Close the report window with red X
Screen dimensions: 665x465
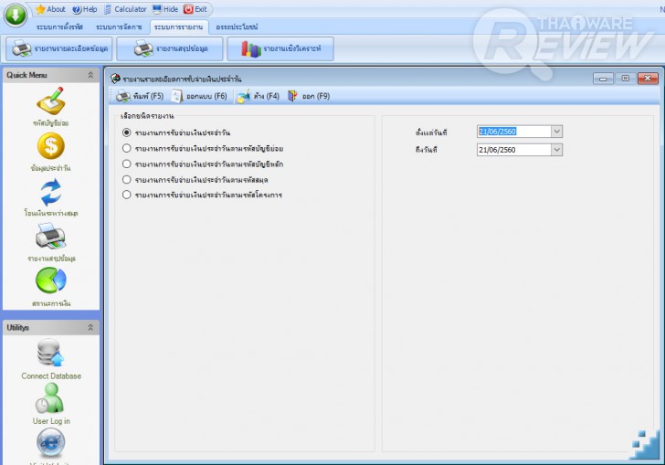tap(648, 79)
